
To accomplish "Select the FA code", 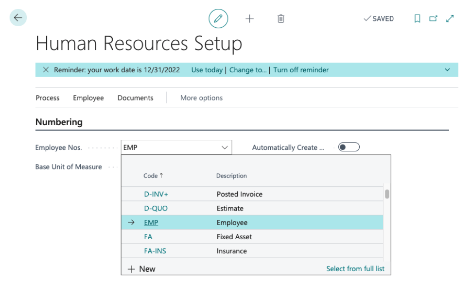I will pos(148,237).
